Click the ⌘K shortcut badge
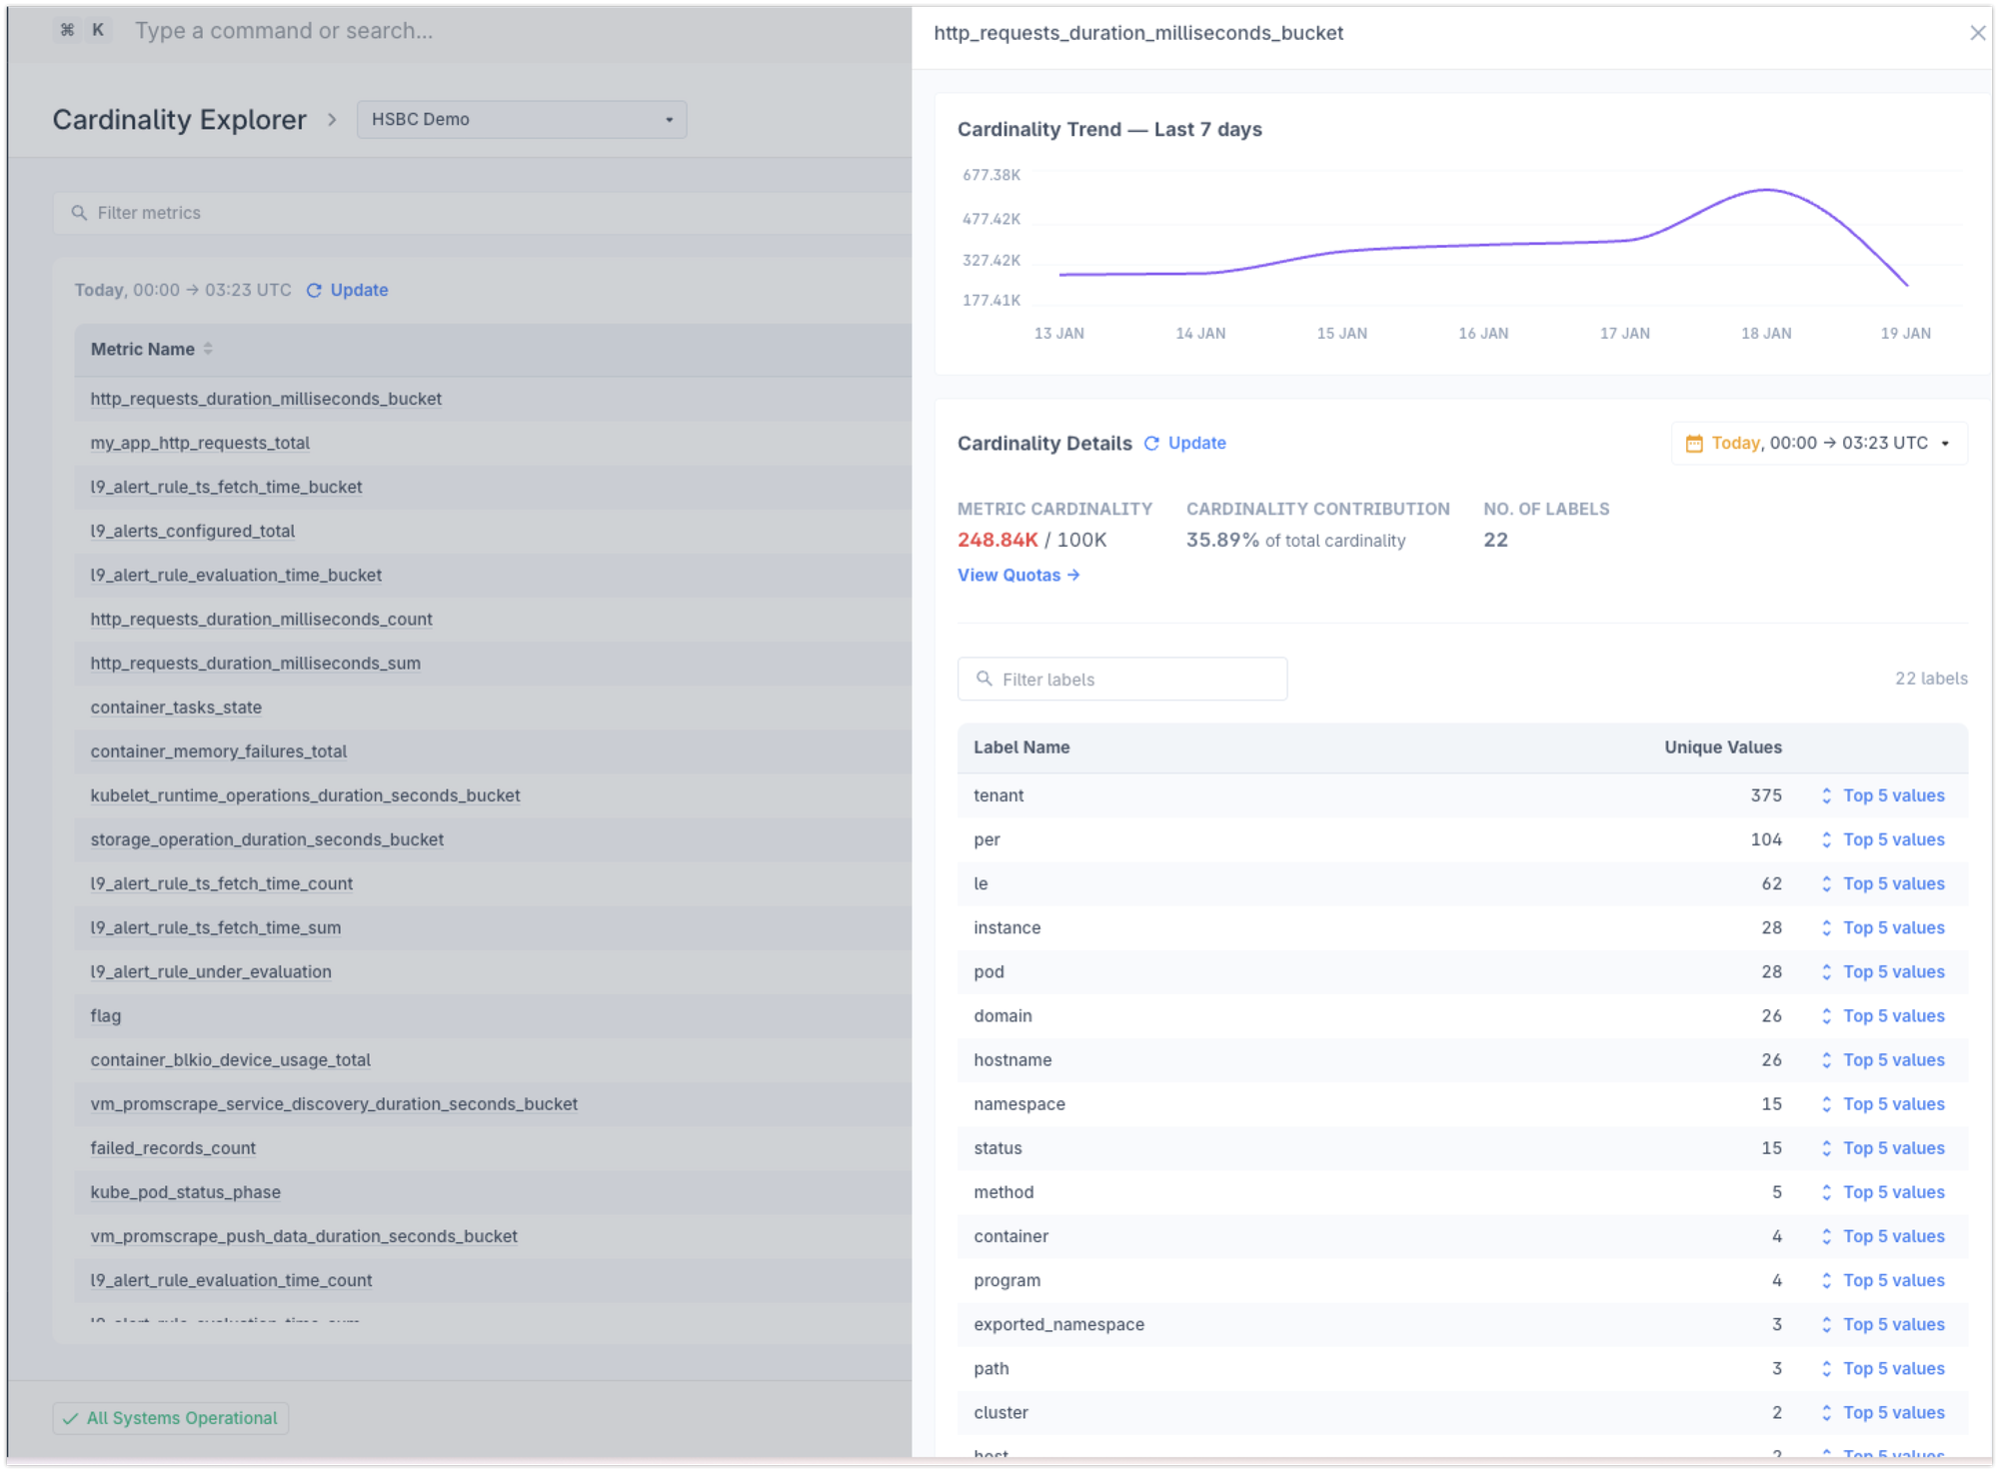The height and width of the screenshot is (1472, 1999). click(x=82, y=30)
